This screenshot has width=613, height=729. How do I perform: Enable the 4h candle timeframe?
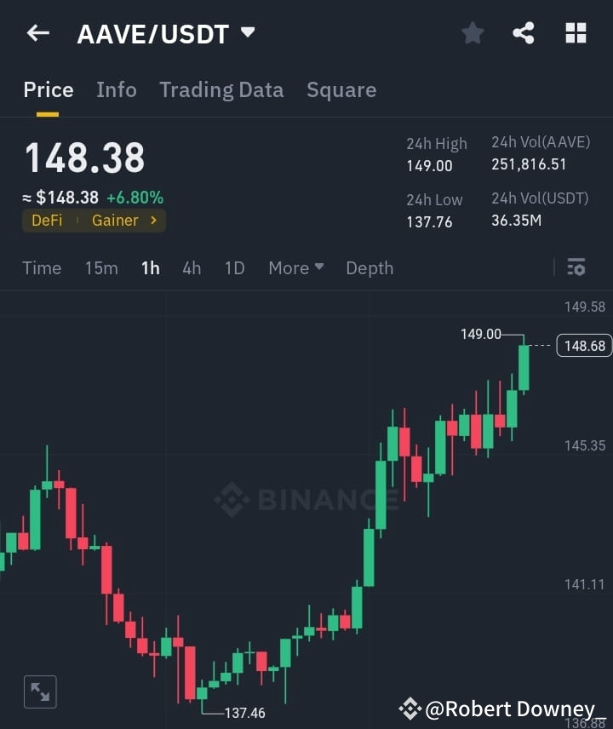191,267
